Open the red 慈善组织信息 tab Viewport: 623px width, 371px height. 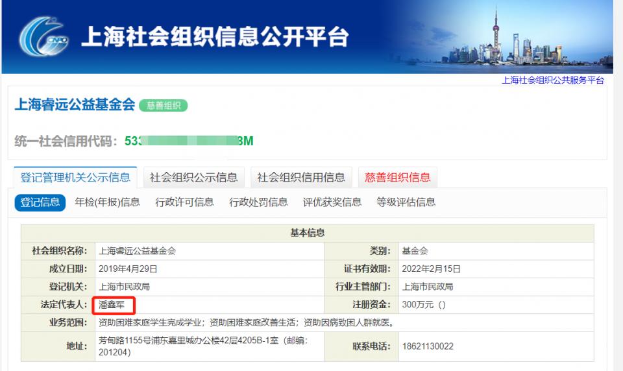[398, 178]
